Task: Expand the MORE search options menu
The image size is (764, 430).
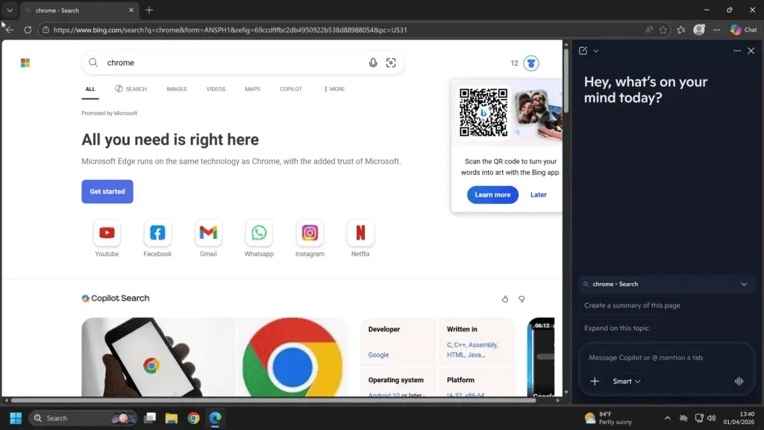Action: [334, 90]
